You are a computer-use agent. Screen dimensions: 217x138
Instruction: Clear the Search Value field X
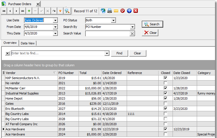click(132, 34)
